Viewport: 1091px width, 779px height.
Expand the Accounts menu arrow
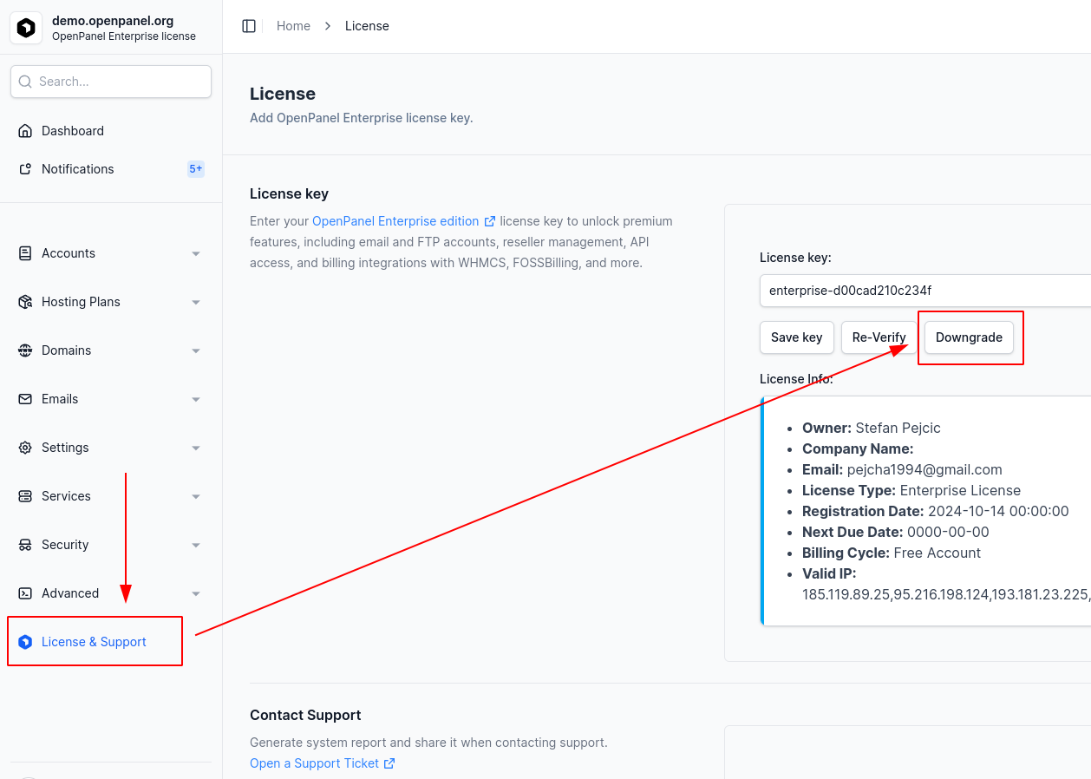pos(196,253)
